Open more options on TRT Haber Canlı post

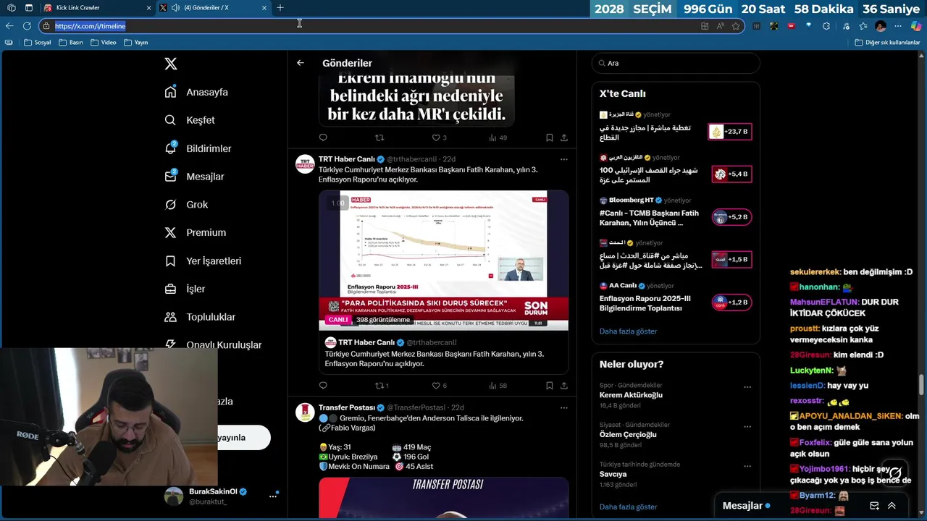pyautogui.click(x=563, y=159)
